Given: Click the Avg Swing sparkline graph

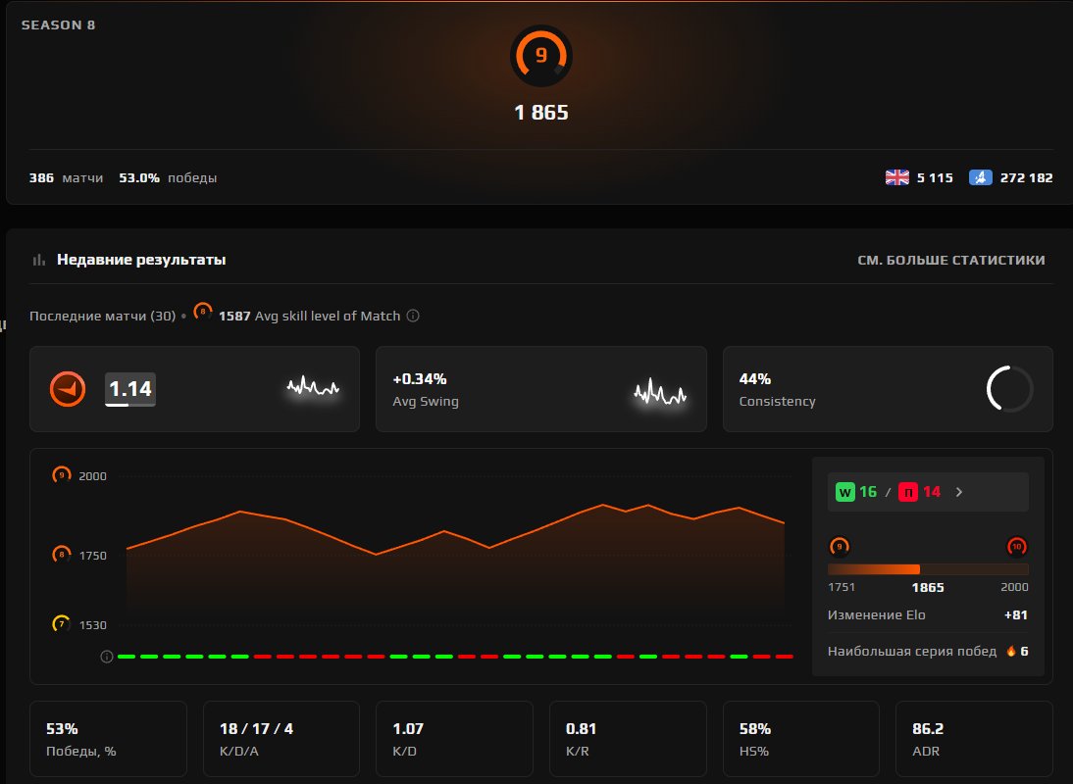Looking at the screenshot, I should 660,392.
